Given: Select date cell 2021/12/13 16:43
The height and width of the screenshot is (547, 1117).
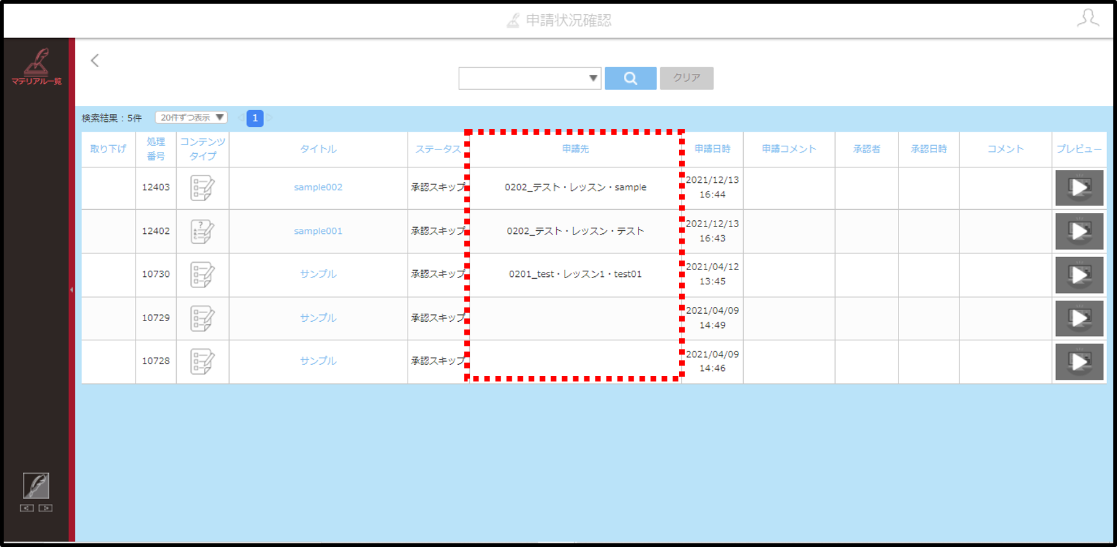Looking at the screenshot, I should (x=712, y=231).
